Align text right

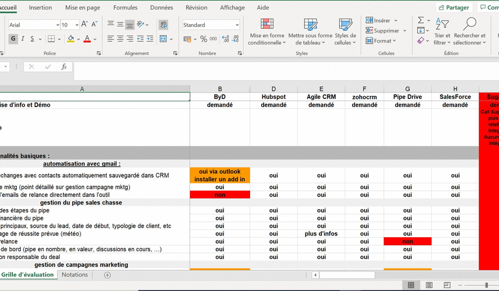[130, 39]
